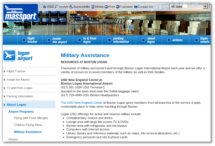Expand Inside the Airport sidebar arrow

coord(4,80)
